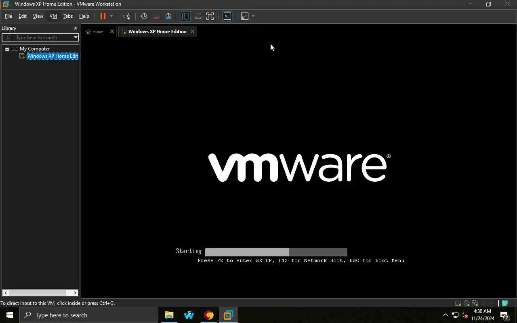Viewport: 517px width, 323px height.
Task: Open the Library search filter dropdown arrow
Action: pos(76,38)
